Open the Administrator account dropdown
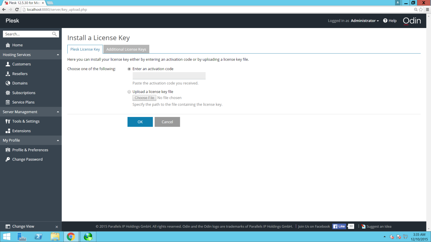This screenshot has height=242, width=431. (365, 21)
